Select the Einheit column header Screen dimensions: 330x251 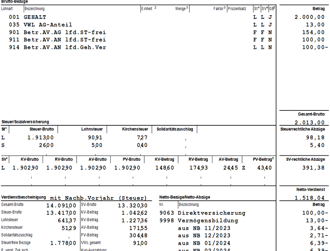tap(147, 9)
